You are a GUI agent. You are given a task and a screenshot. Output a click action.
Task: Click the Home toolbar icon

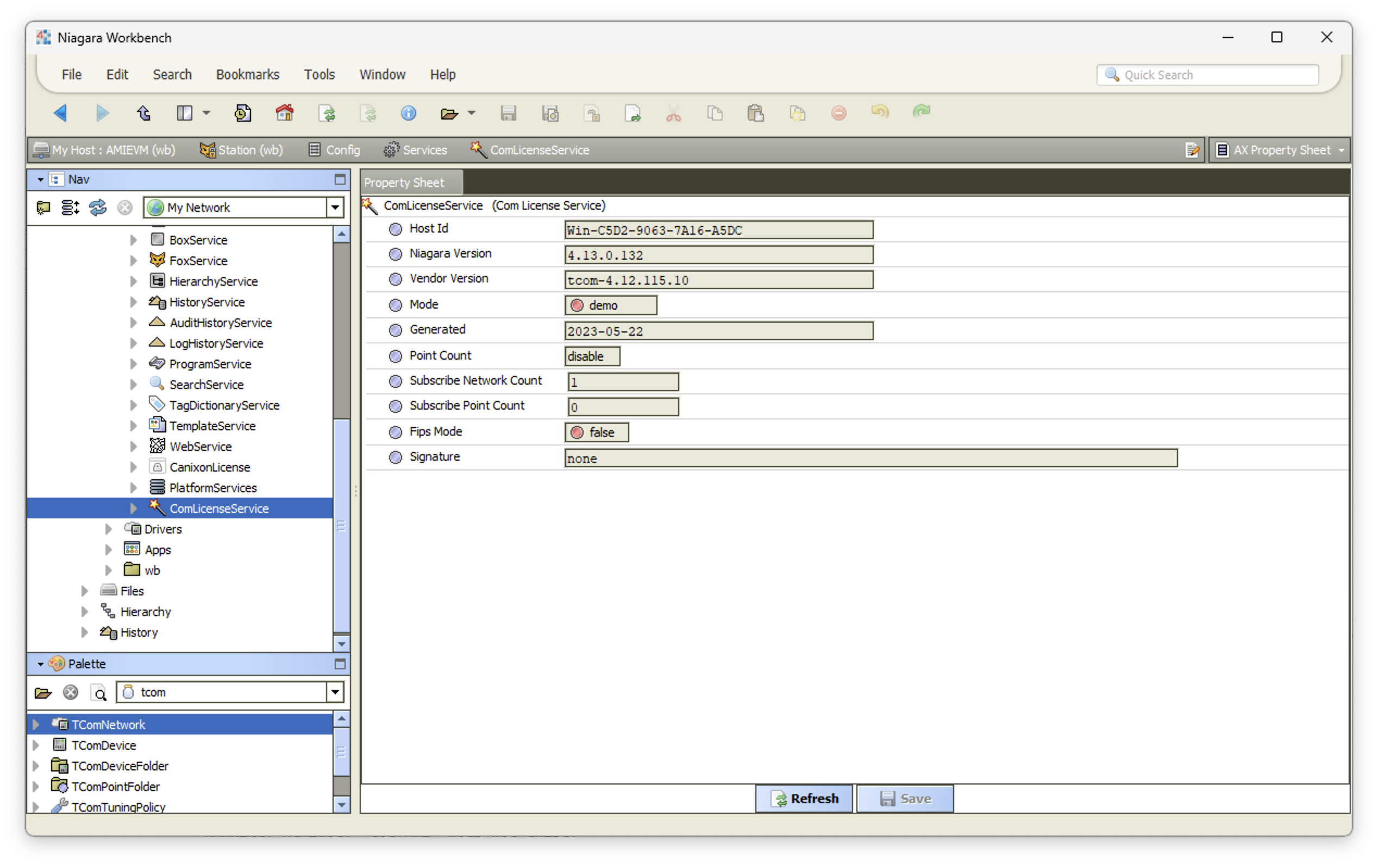[x=284, y=112]
